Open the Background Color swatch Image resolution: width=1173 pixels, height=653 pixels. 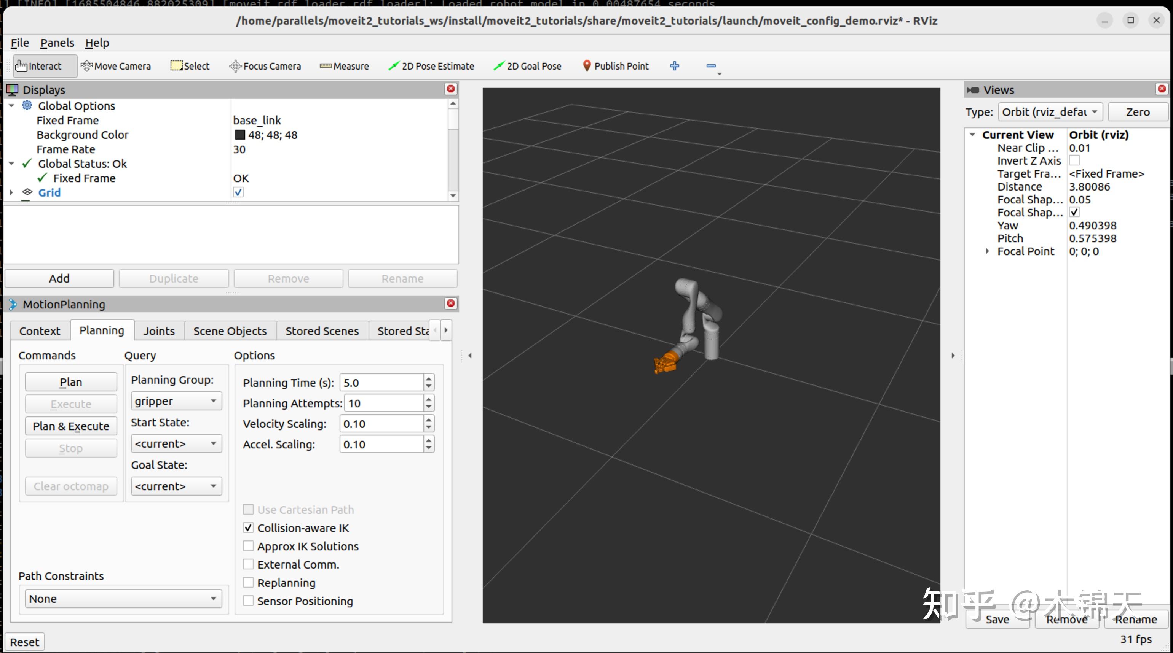[240, 135]
